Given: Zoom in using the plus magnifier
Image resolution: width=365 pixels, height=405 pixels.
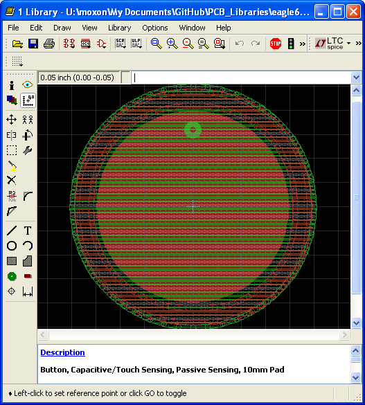Looking at the screenshot, I should 172,44.
